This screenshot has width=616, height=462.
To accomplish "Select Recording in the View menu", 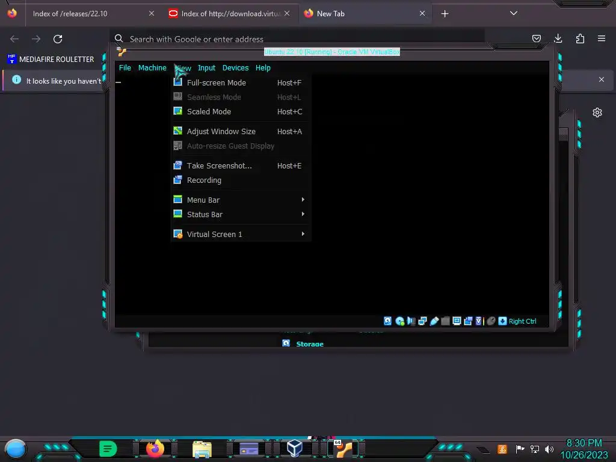I will [241, 180].
